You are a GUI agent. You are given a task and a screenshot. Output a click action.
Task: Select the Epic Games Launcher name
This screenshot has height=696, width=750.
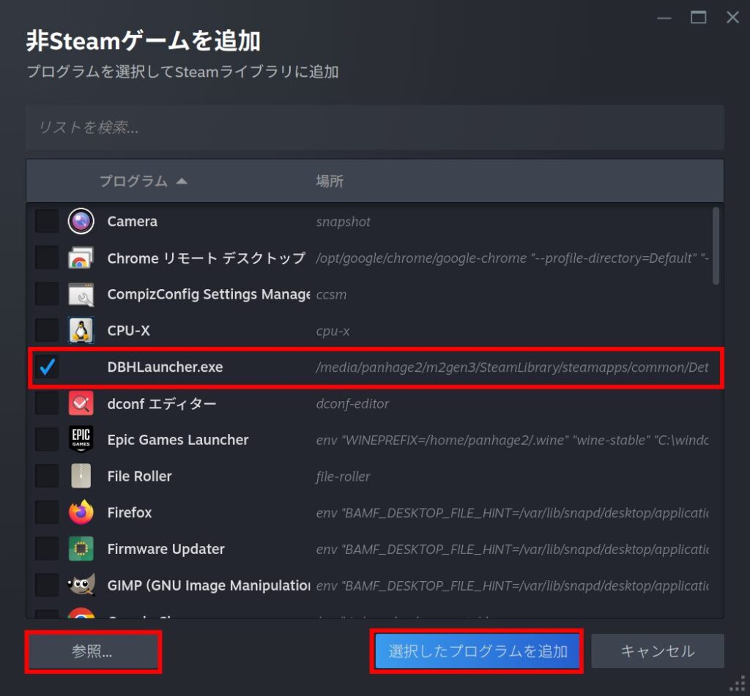[x=178, y=440]
